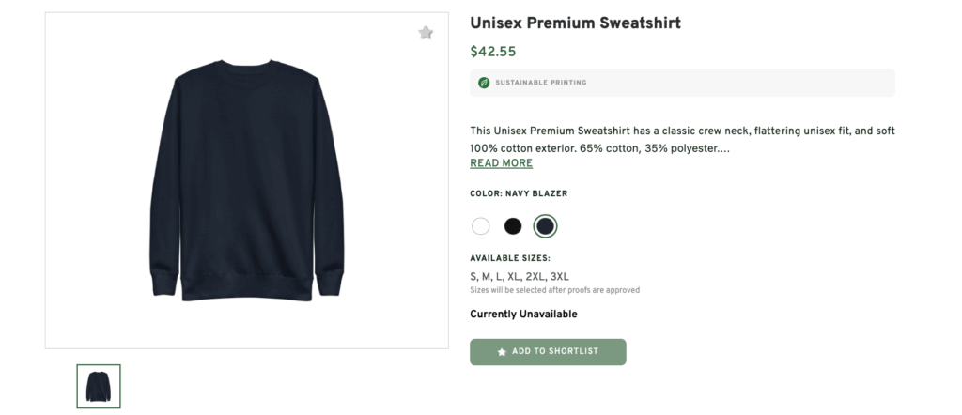Choose the black color swatch

pos(513,226)
